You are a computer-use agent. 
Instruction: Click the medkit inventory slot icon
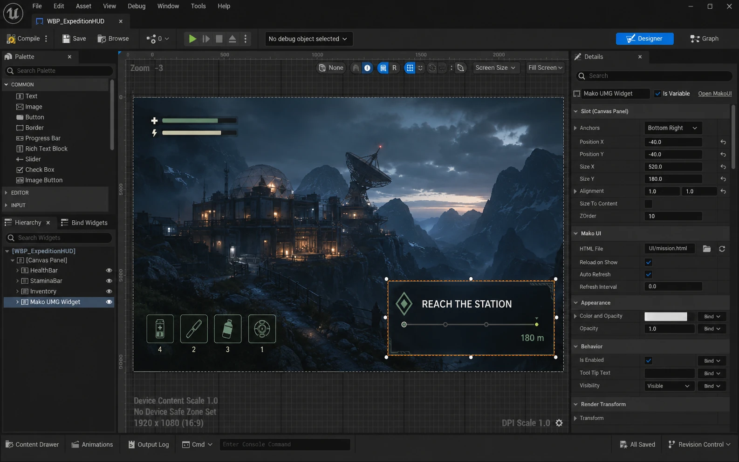click(160, 329)
